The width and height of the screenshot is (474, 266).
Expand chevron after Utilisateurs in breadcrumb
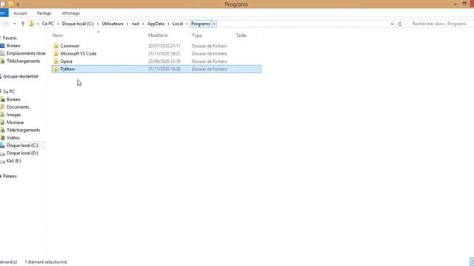pyautogui.click(x=127, y=24)
